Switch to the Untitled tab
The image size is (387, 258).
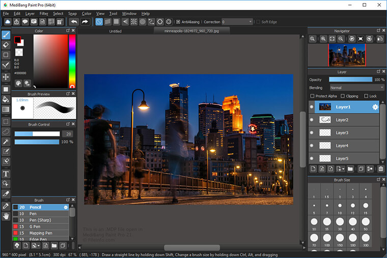116,31
